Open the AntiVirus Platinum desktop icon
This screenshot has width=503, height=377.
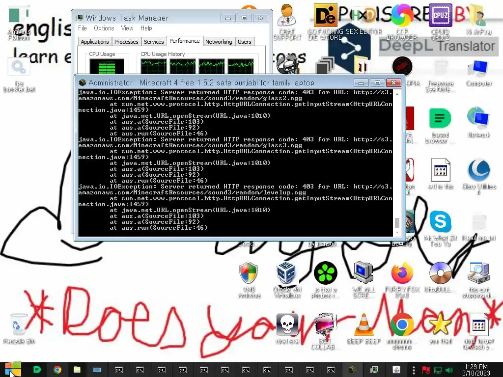pos(19,24)
